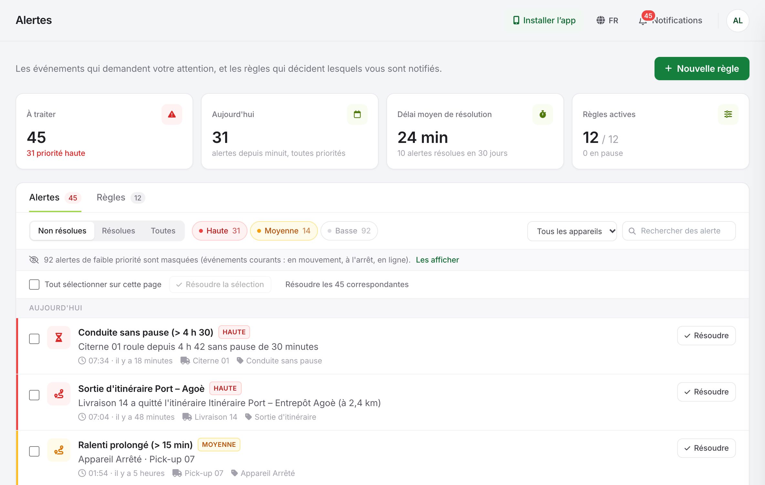Click the red warning triangle icon in À traiter card
Screen dimensions: 765x485
point(172,114)
